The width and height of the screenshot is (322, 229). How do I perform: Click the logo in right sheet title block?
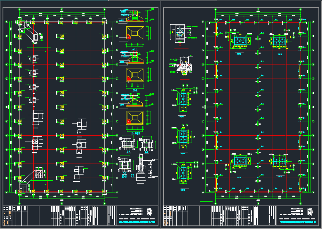point(310,211)
